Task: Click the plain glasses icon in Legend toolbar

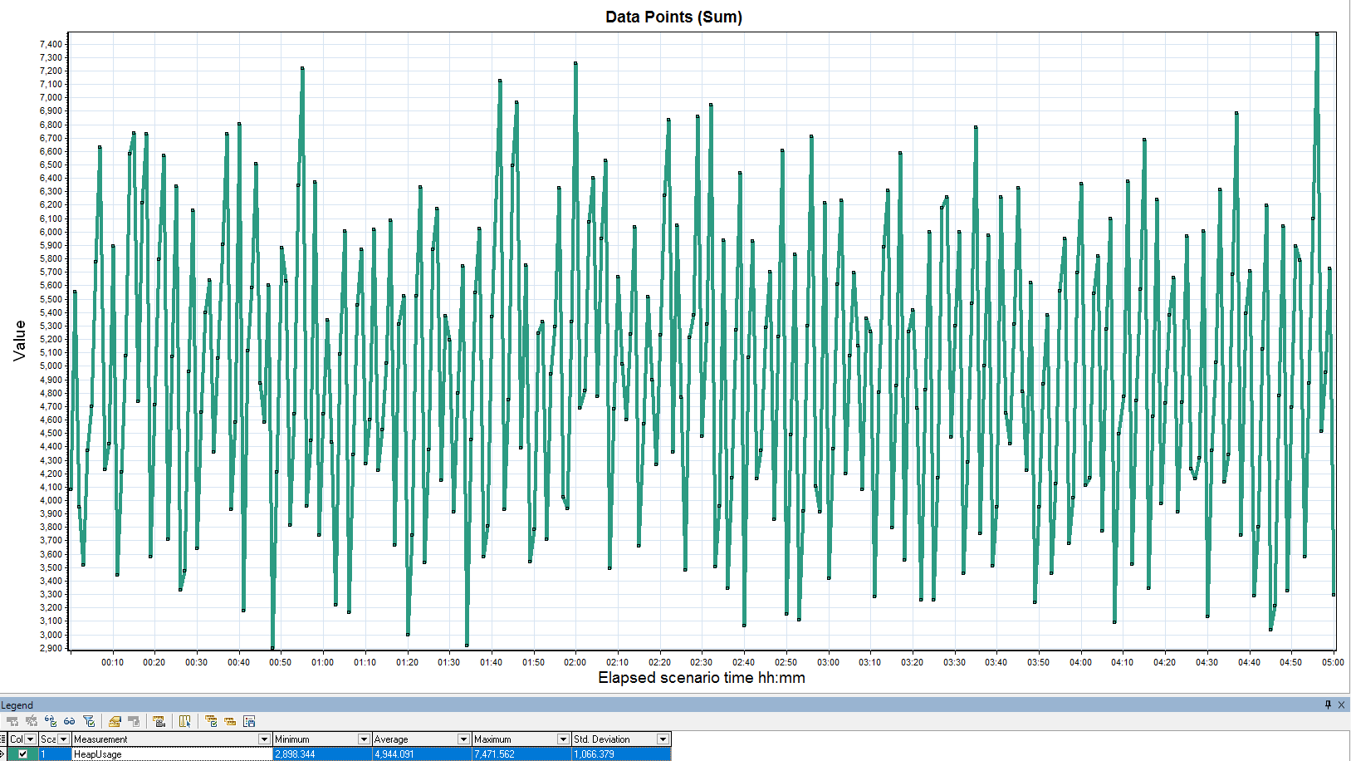Action: coord(70,721)
